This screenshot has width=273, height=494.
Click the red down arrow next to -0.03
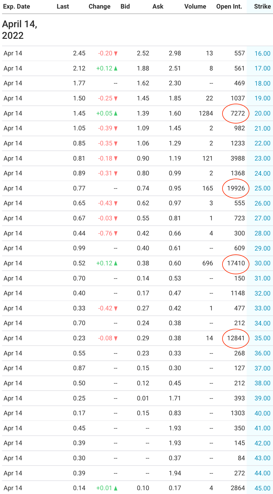pyautogui.click(x=116, y=218)
